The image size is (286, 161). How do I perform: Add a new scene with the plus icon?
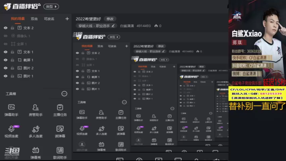[x=67, y=19]
